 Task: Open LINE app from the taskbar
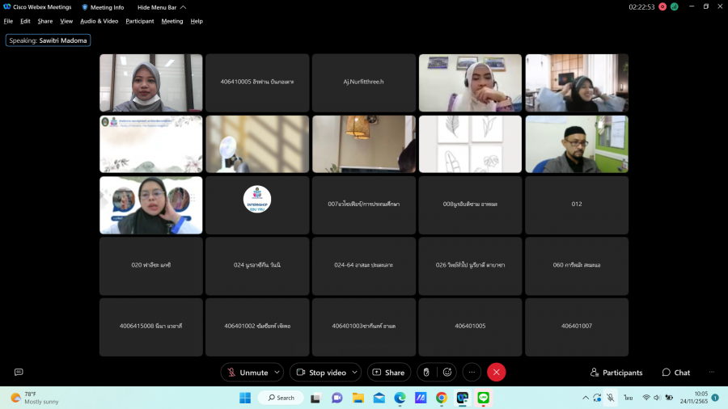coord(484,398)
